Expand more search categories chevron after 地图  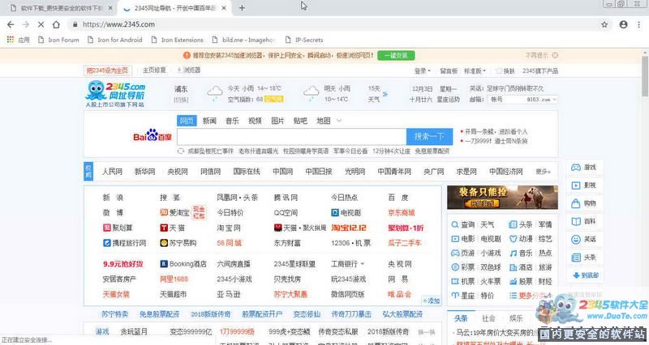click(339, 121)
